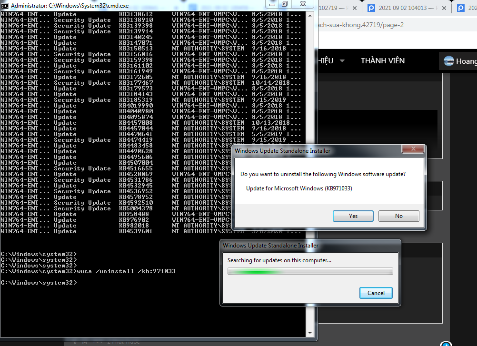Click the rightmost partially visible browser tab favicon
477x346 pixels.
[461, 8]
